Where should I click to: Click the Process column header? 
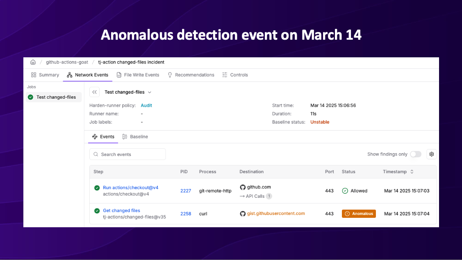point(207,172)
